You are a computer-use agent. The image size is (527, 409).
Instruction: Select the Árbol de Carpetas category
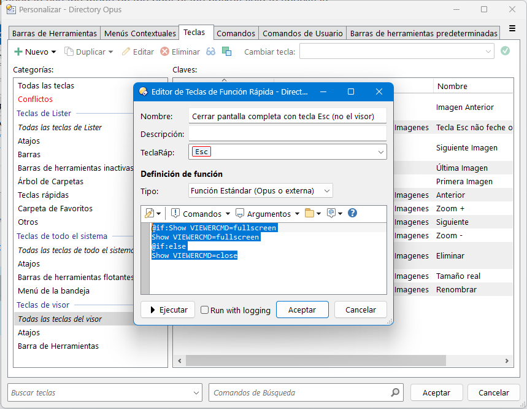(50, 181)
